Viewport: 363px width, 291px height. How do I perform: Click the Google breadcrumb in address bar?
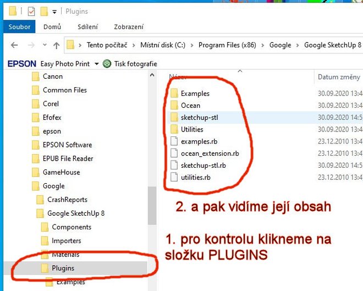tap(280, 45)
